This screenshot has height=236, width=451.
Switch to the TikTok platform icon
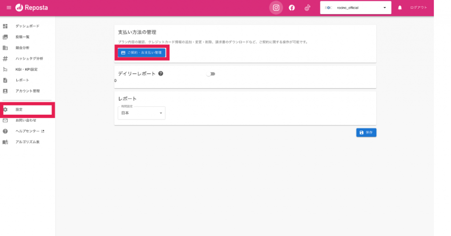[307, 8]
